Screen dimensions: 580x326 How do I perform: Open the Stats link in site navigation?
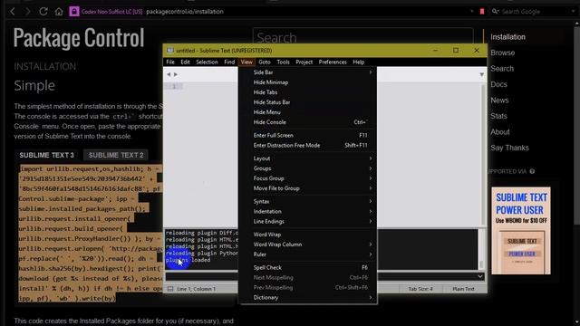click(498, 116)
